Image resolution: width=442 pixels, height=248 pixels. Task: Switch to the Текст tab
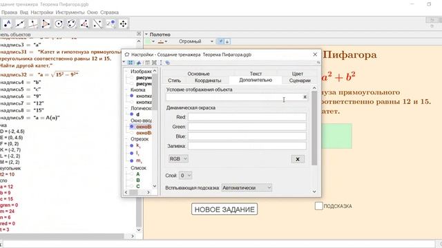[x=256, y=74]
